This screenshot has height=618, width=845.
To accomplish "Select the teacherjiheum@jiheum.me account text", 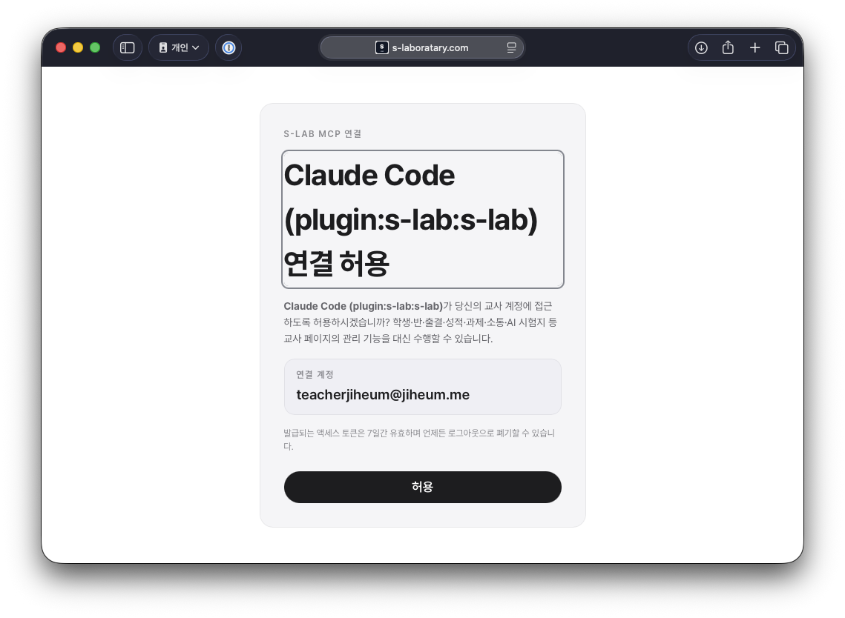I will (383, 395).
